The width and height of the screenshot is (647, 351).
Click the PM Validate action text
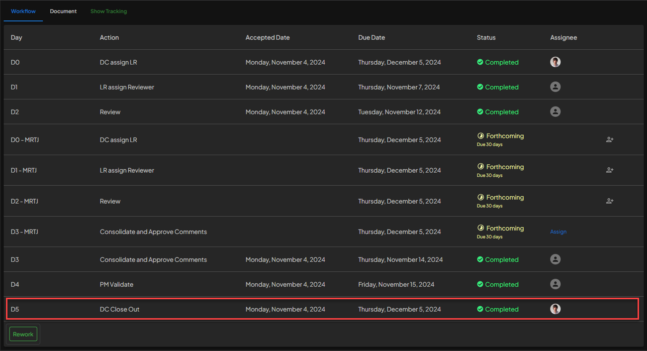pyautogui.click(x=116, y=284)
